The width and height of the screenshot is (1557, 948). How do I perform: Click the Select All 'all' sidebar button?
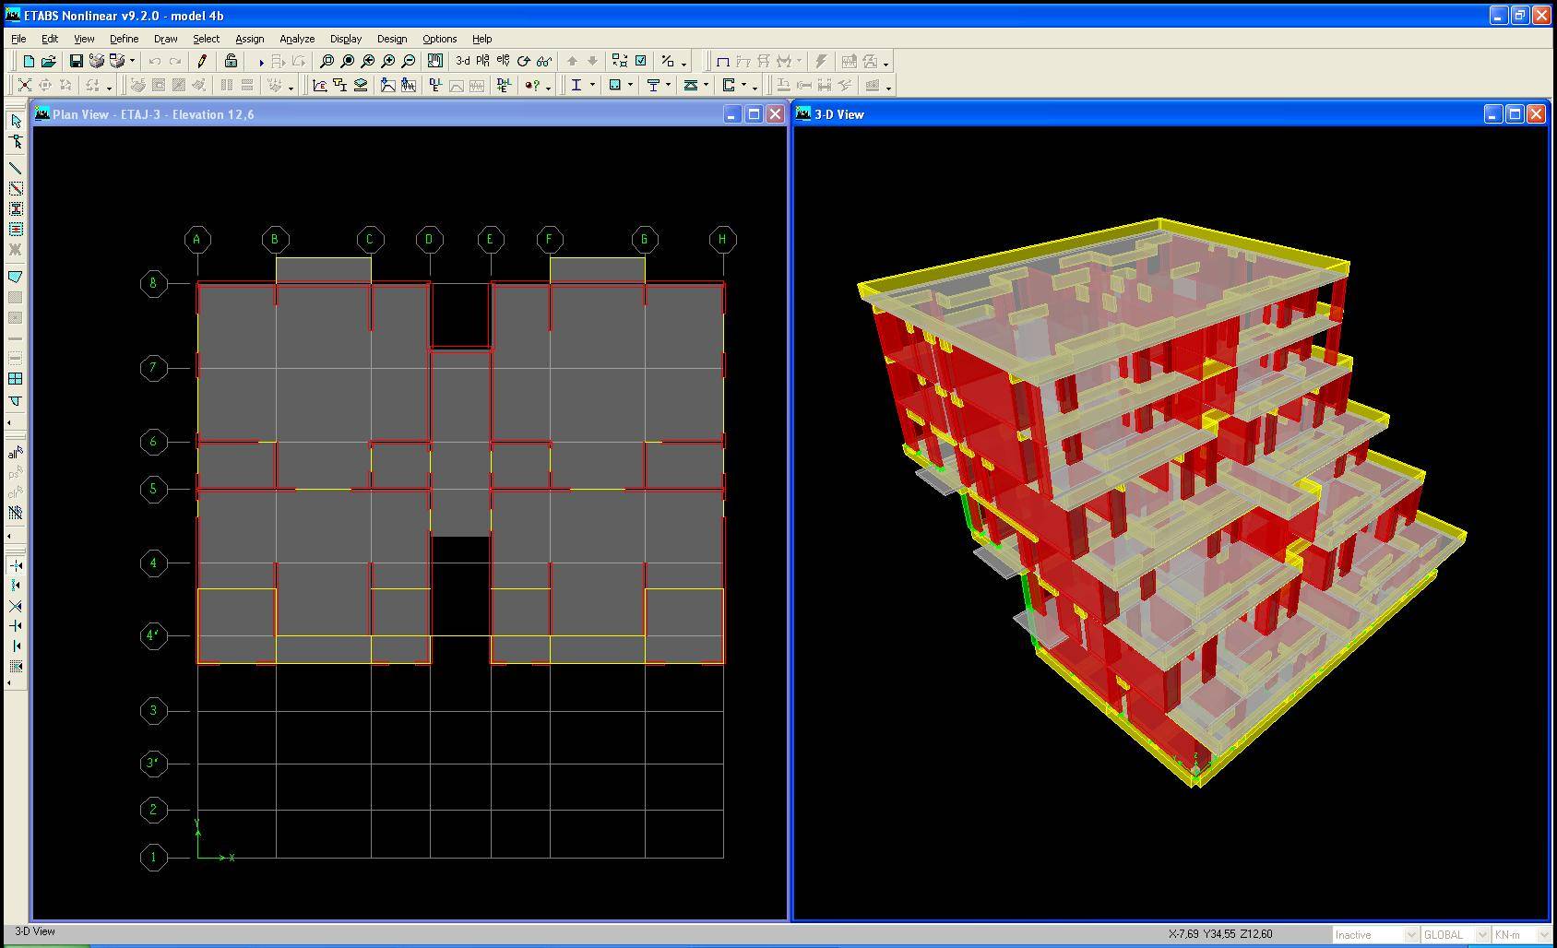point(16,453)
